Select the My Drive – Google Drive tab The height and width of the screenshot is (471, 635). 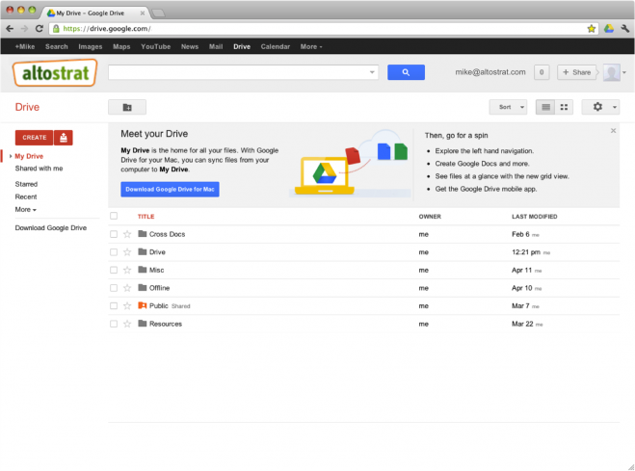point(94,13)
